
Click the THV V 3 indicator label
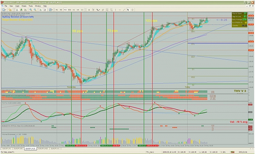pos(240,91)
